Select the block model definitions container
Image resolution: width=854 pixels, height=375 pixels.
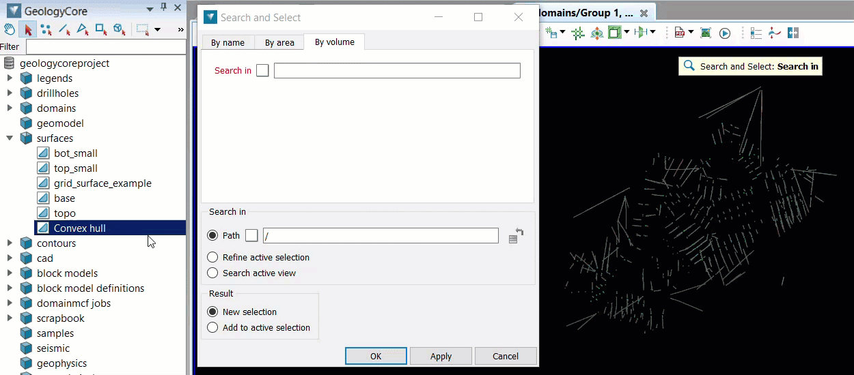click(x=90, y=288)
